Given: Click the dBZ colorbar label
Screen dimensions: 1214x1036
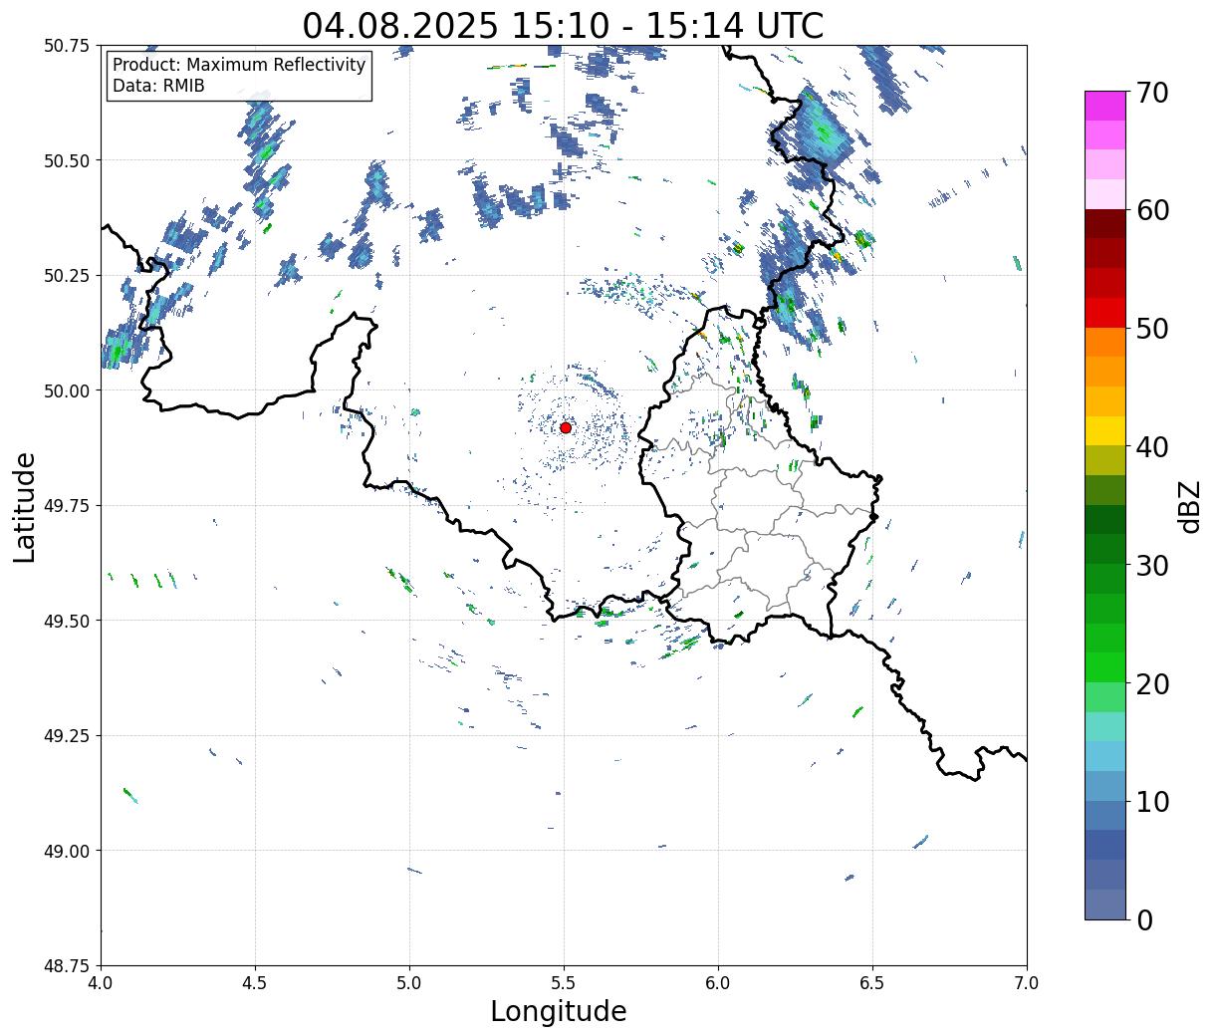Looking at the screenshot, I should pos(1190,505).
